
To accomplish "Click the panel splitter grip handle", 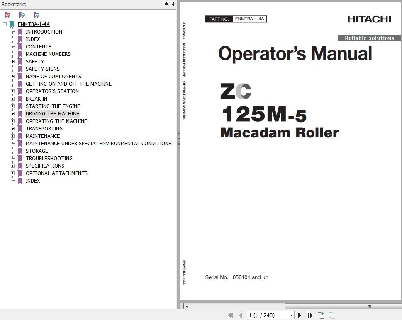I will [x=179, y=139].
